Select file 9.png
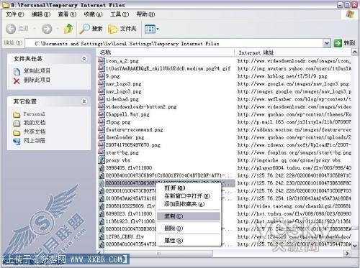Viewport: 360px width, 268px height. (112, 76)
